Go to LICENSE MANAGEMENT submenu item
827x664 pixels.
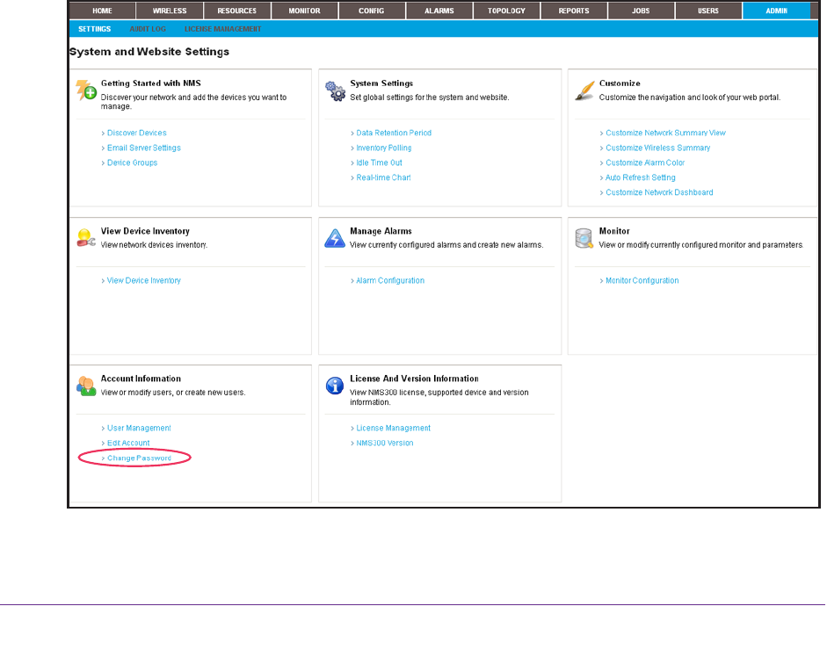[x=222, y=29]
